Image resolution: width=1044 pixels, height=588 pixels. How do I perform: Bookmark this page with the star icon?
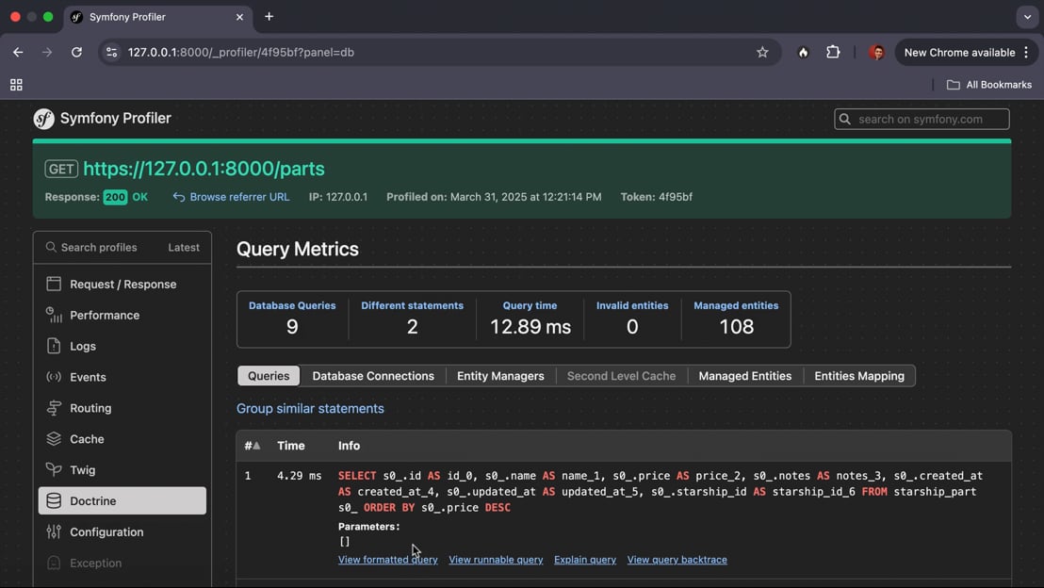point(762,52)
